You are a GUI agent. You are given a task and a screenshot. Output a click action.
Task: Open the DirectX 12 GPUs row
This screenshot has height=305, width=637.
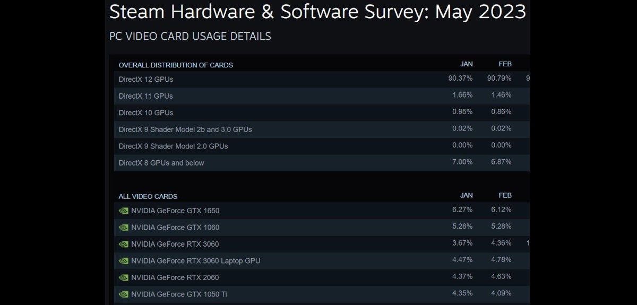(x=146, y=79)
